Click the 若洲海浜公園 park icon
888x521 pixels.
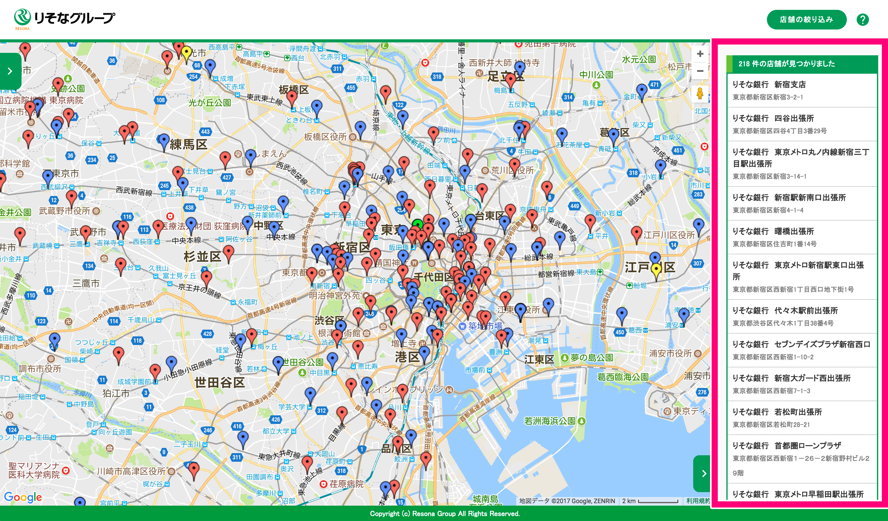pos(582,421)
